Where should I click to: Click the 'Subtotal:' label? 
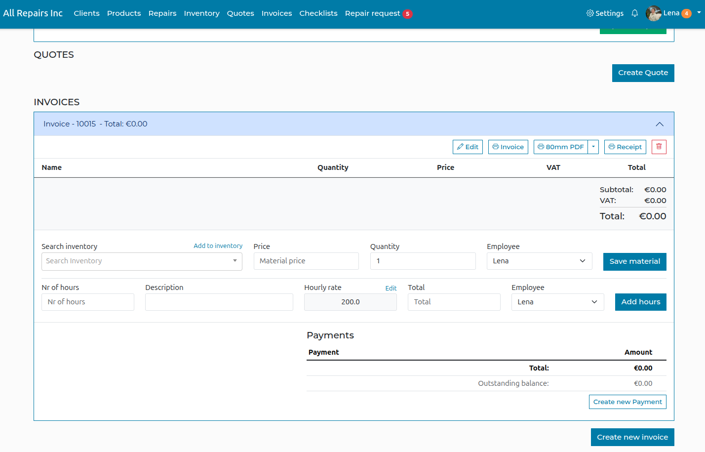coord(617,190)
